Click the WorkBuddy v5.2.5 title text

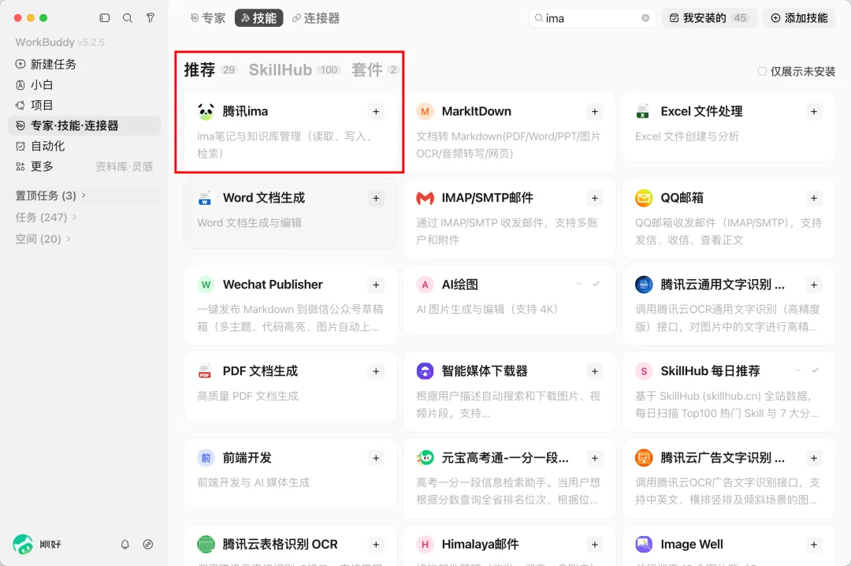[60, 42]
